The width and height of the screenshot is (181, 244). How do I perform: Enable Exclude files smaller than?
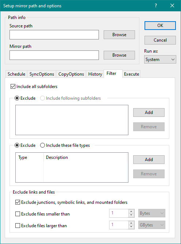18,214
